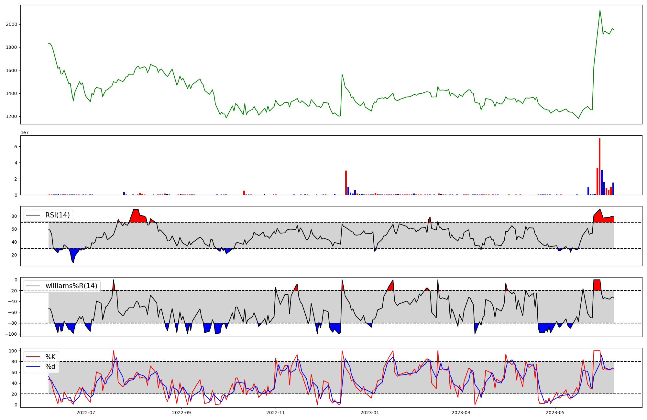Screen dimensions: 647x420
Task: Click the 2000 price axis tick label
Action: point(12,24)
